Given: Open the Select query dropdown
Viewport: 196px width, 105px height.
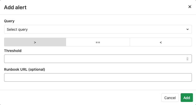Looking at the screenshot, I should pyautogui.click(x=98, y=29).
